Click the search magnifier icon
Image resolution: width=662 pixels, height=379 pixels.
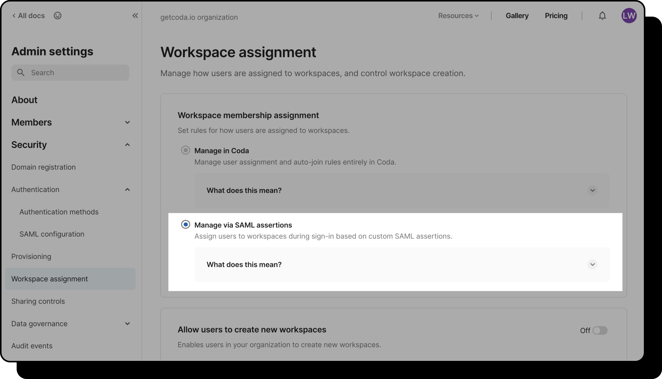click(21, 72)
